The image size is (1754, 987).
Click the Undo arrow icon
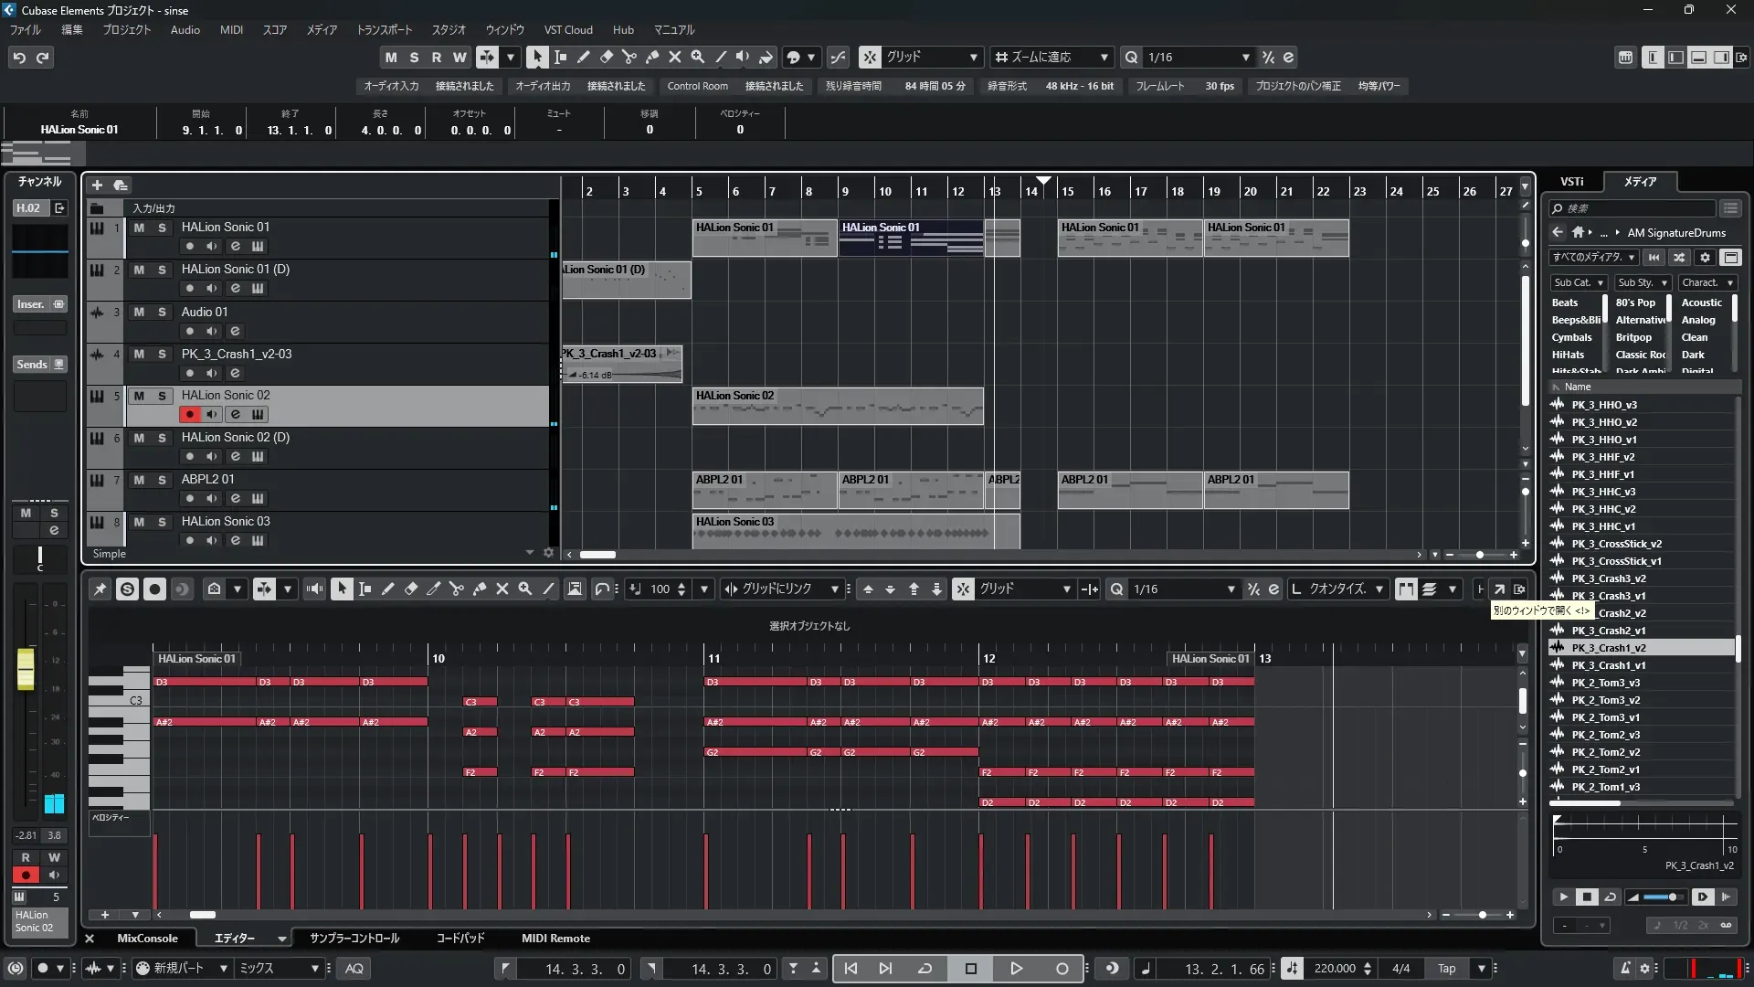coord(19,58)
